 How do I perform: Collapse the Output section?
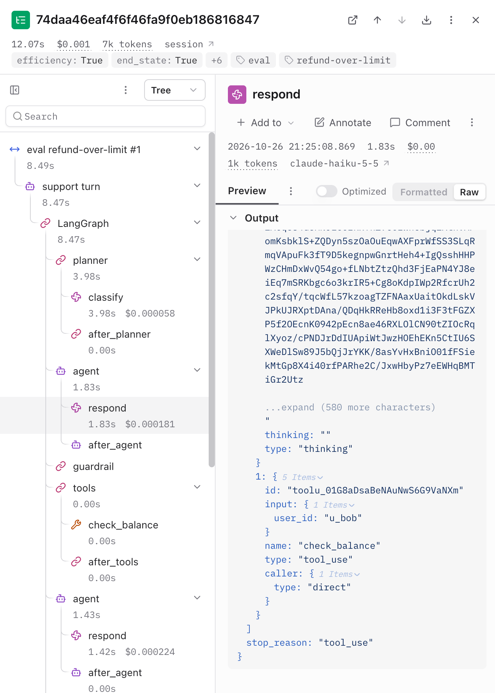click(x=233, y=218)
